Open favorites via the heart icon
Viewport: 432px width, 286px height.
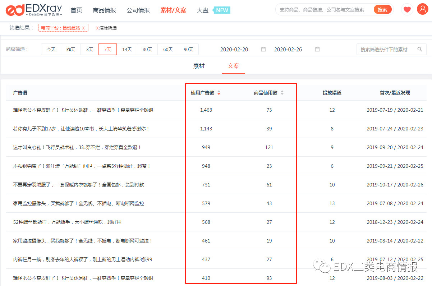(406, 9)
